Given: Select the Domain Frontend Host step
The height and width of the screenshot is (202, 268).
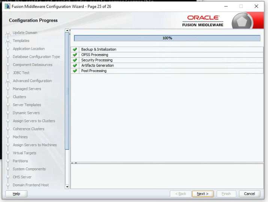Looking at the screenshot, I should coord(31,185).
